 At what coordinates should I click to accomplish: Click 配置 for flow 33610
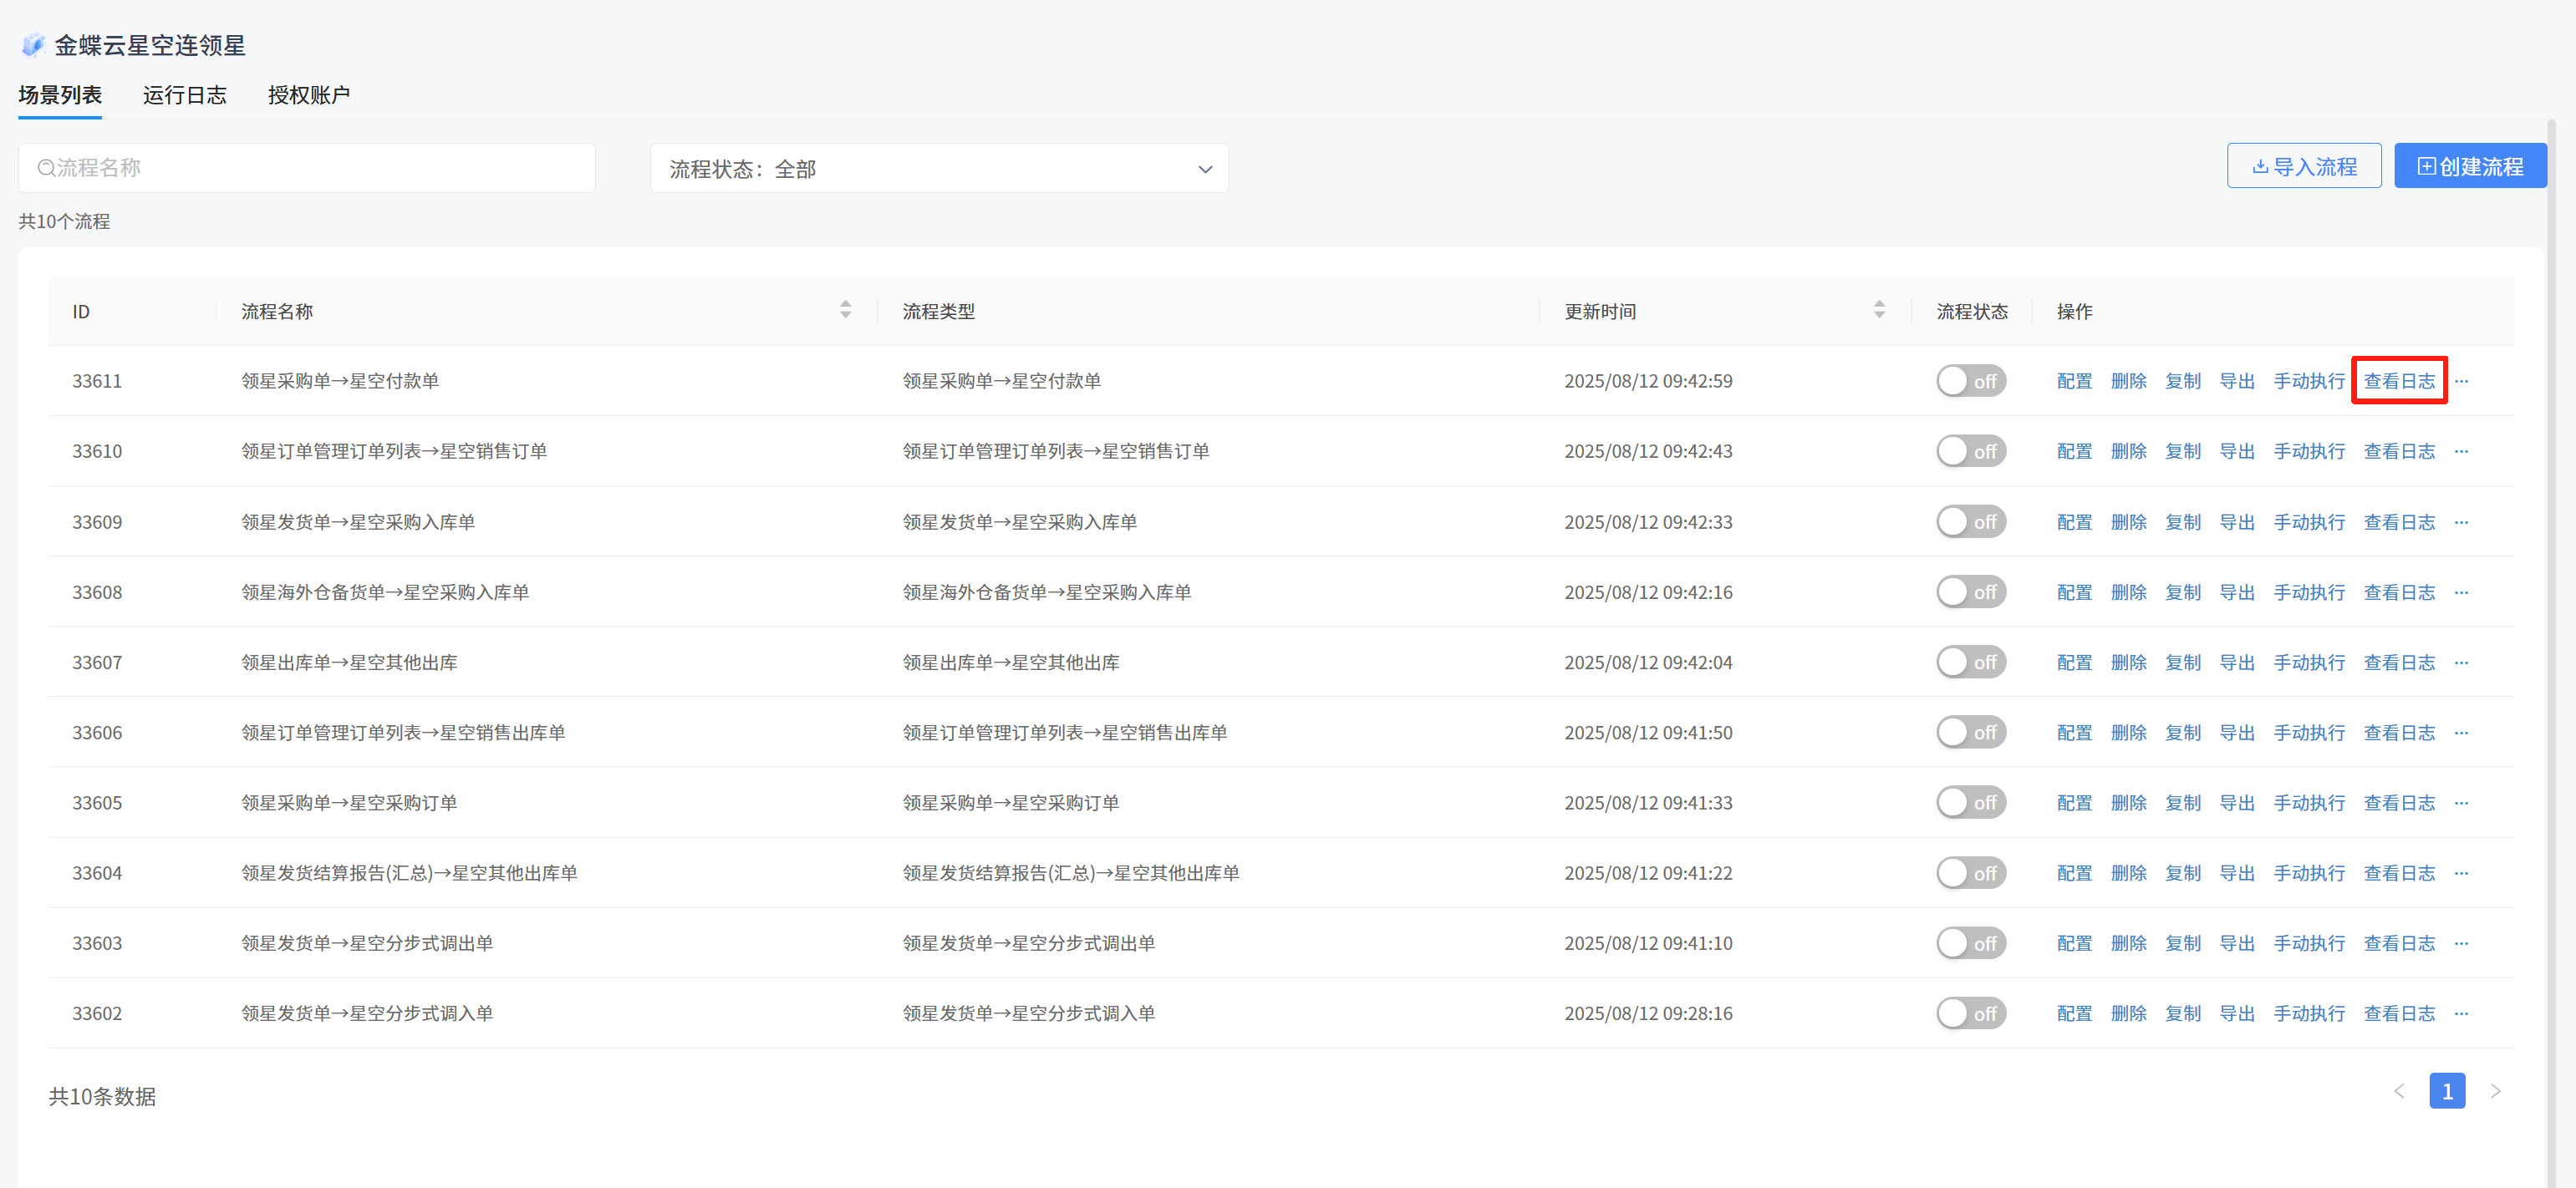2074,452
